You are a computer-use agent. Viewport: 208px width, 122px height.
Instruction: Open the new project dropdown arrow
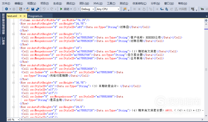point(24,9)
